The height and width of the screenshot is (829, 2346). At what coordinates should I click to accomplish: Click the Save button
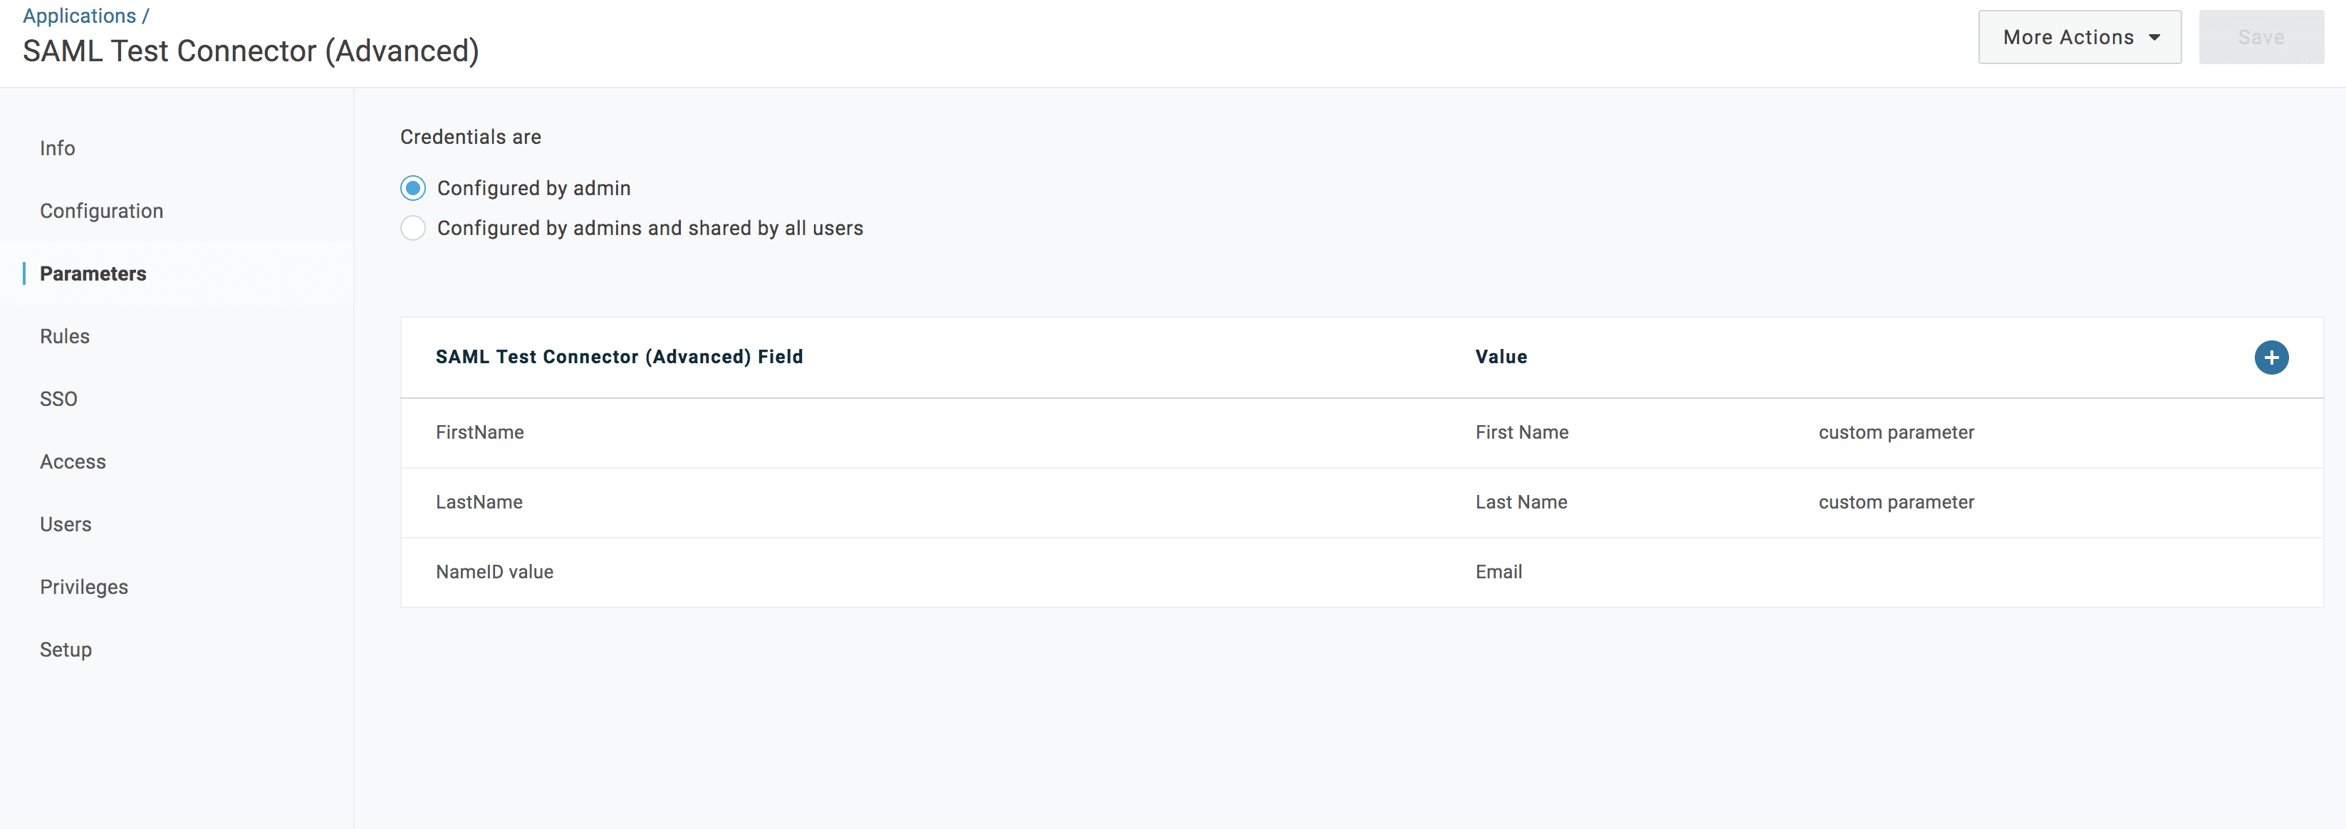[2261, 37]
